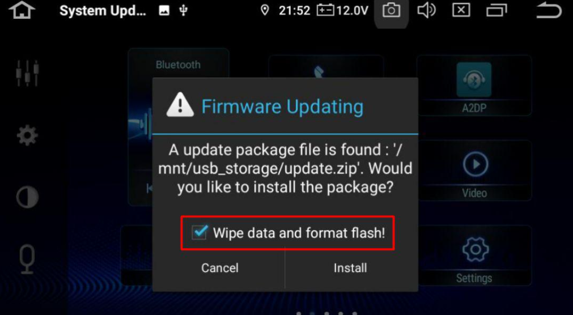Image resolution: width=573 pixels, height=315 pixels.
Task: Click the Install button in the dialog
Action: (x=350, y=268)
